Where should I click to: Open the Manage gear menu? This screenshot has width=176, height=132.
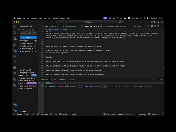coord(15,110)
